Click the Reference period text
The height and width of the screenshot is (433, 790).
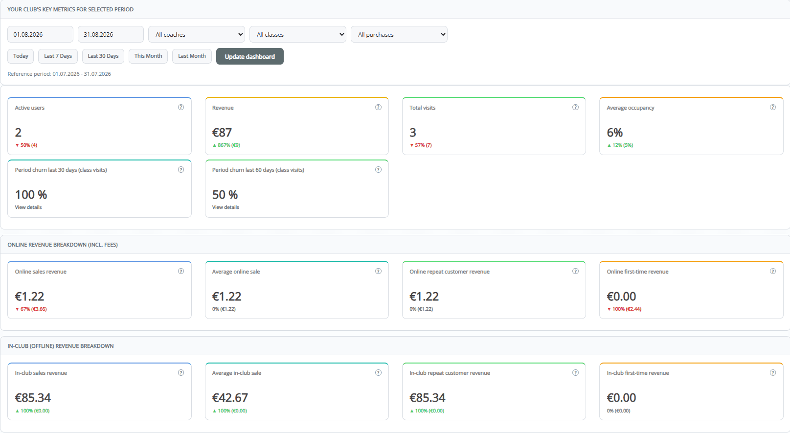[59, 74]
